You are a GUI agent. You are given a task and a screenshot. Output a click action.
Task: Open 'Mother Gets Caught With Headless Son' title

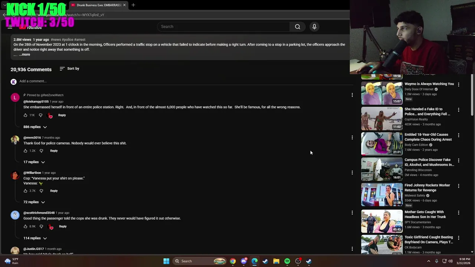pos(425,214)
